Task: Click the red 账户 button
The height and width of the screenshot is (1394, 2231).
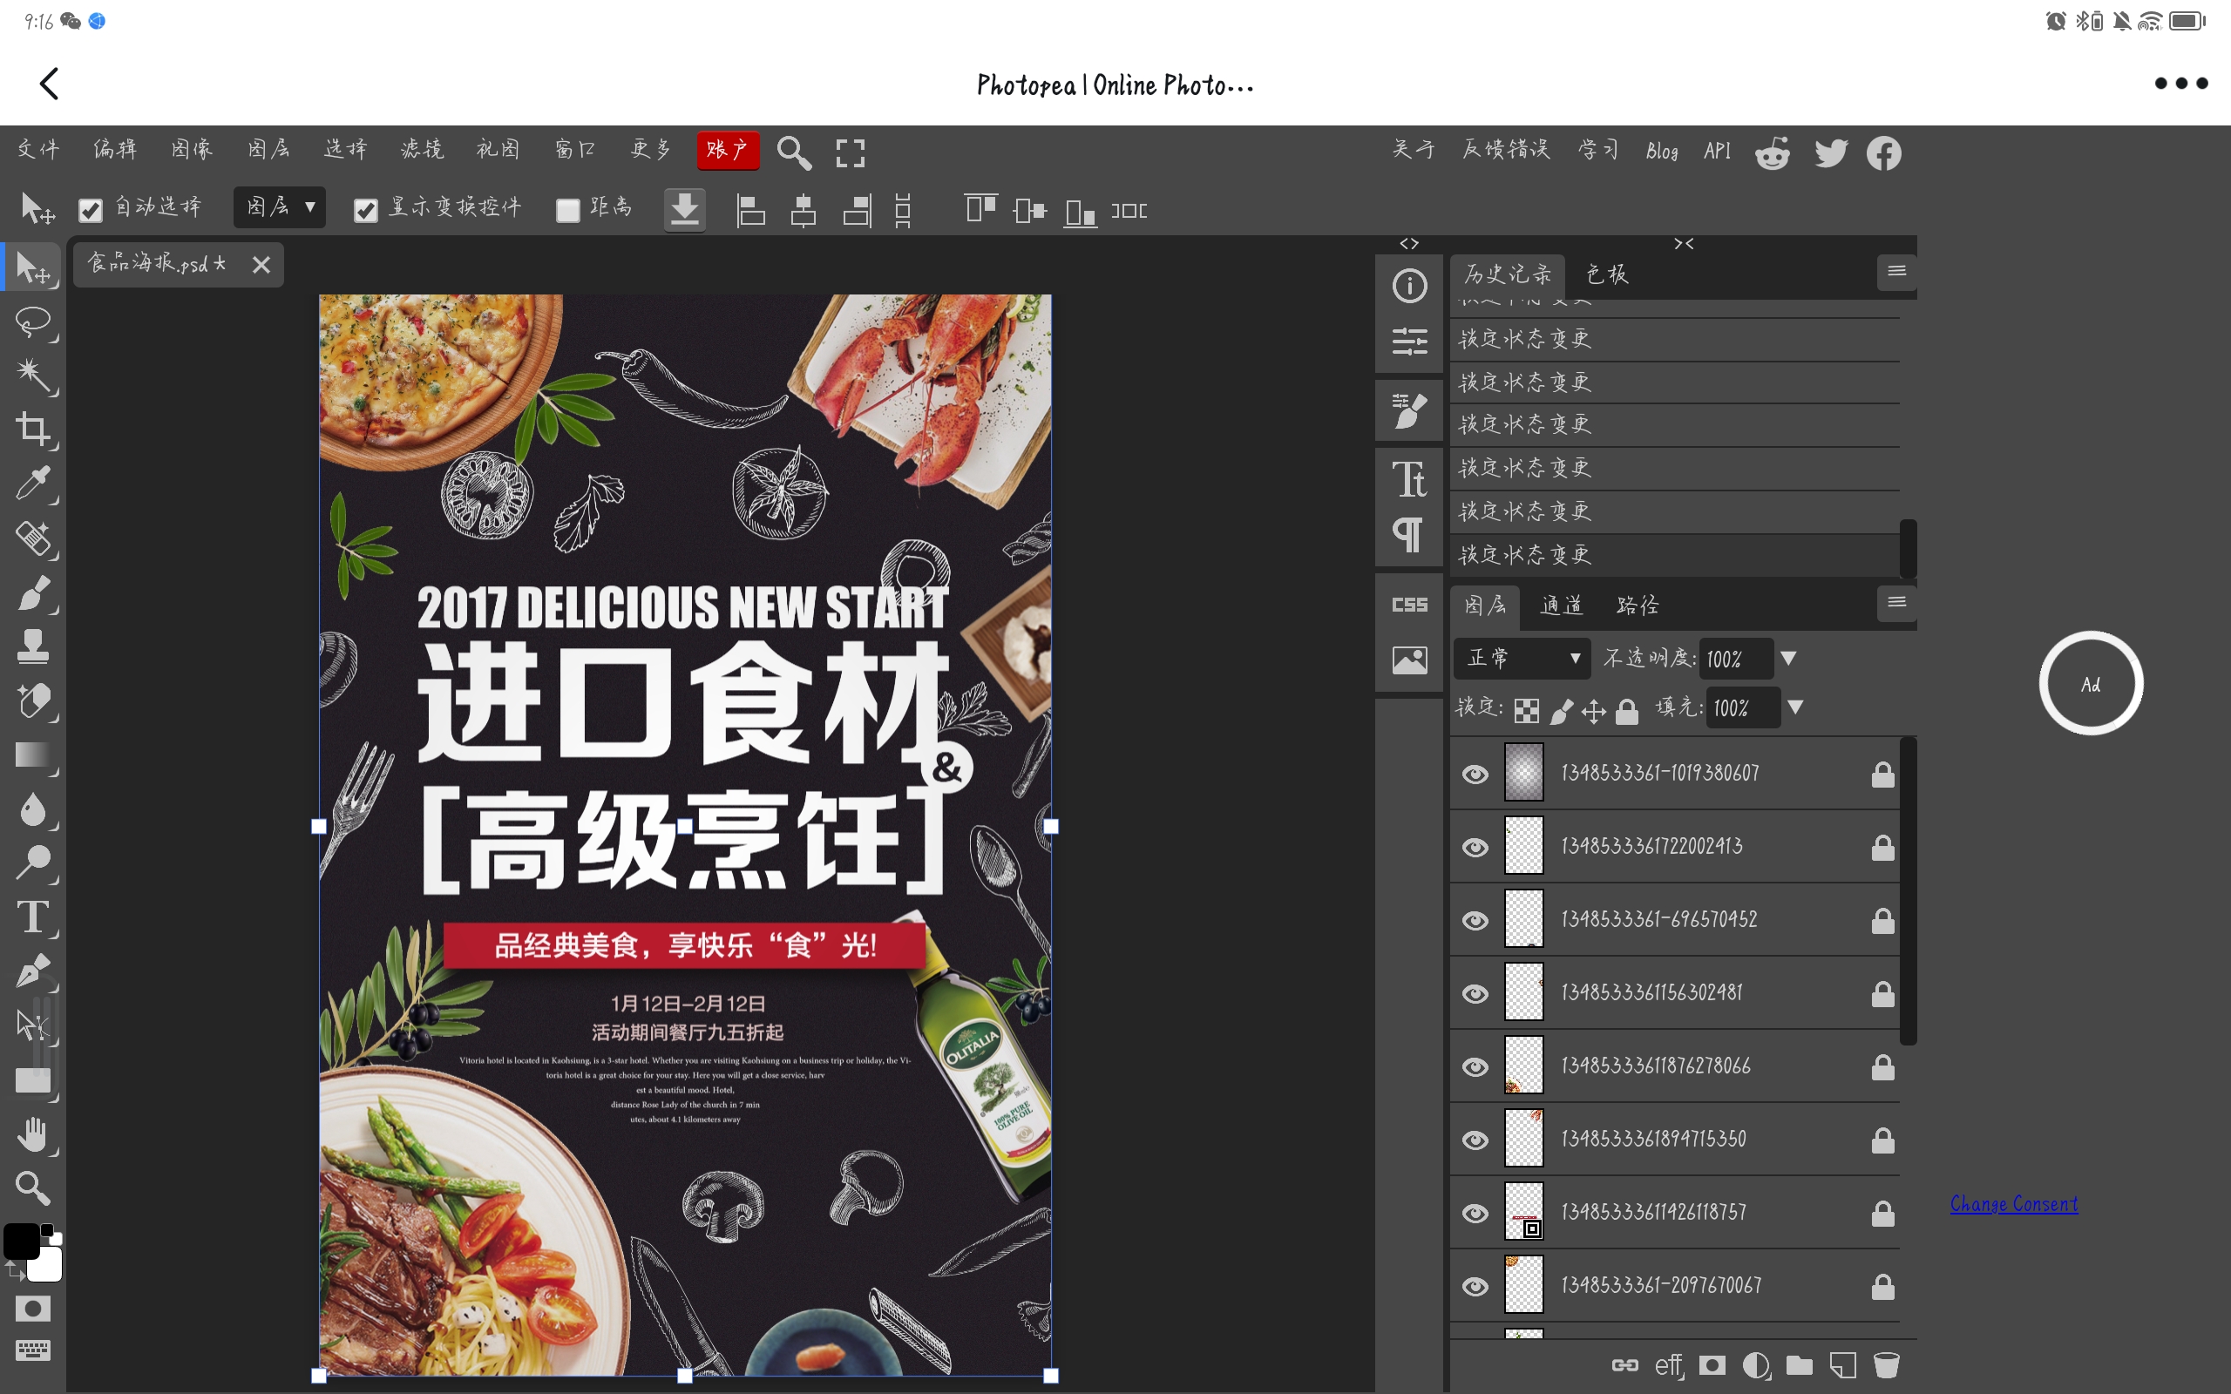Action: pyautogui.click(x=729, y=150)
